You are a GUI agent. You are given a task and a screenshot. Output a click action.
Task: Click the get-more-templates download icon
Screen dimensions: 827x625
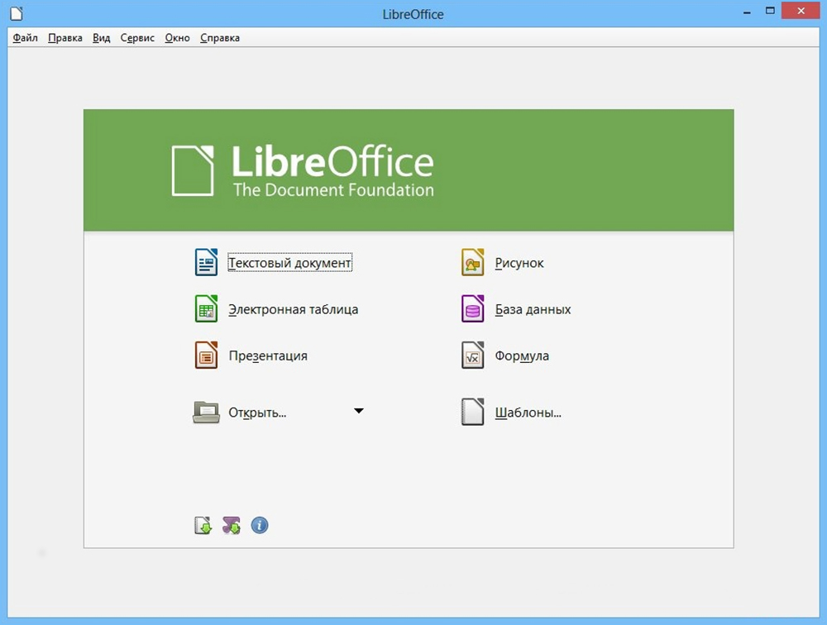[203, 525]
